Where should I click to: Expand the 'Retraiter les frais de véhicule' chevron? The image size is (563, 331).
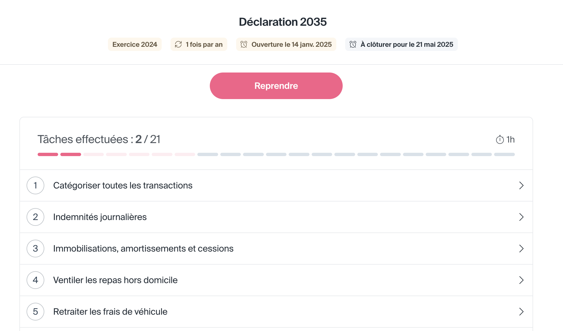pyautogui.click(x=521, y=312)
